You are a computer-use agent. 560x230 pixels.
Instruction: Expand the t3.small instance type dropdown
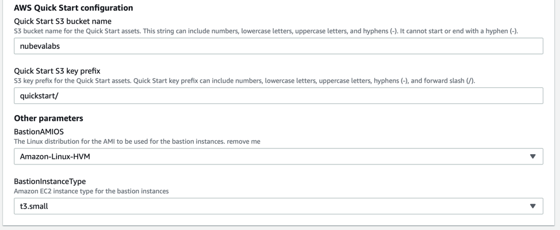pos(279,206)
